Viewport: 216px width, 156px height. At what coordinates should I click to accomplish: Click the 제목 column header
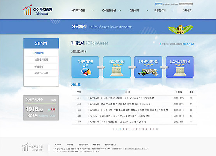point(127,92)
